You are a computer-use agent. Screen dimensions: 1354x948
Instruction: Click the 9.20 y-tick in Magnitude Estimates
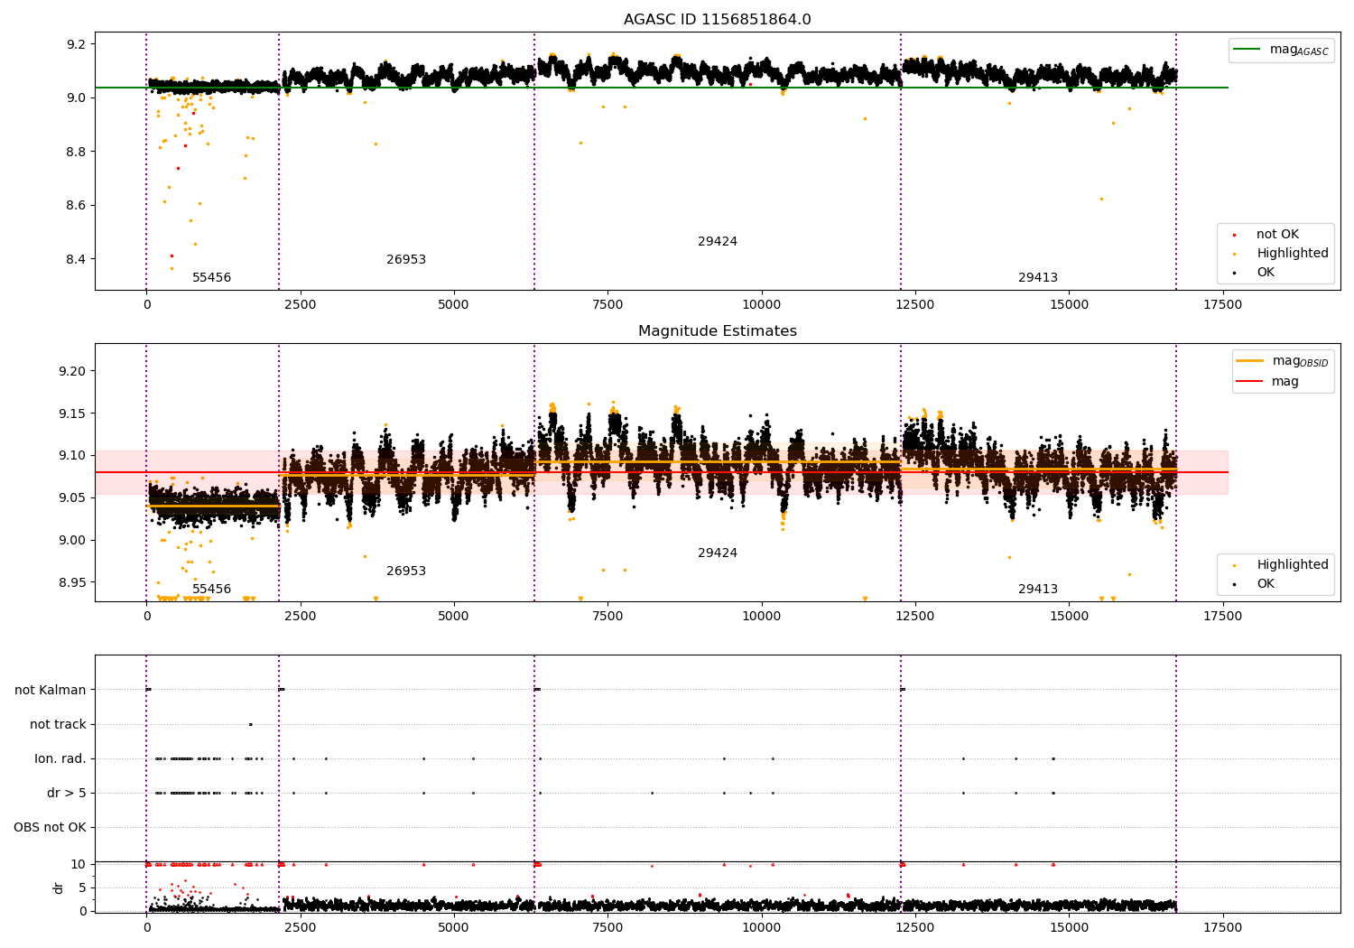(73, 371)
